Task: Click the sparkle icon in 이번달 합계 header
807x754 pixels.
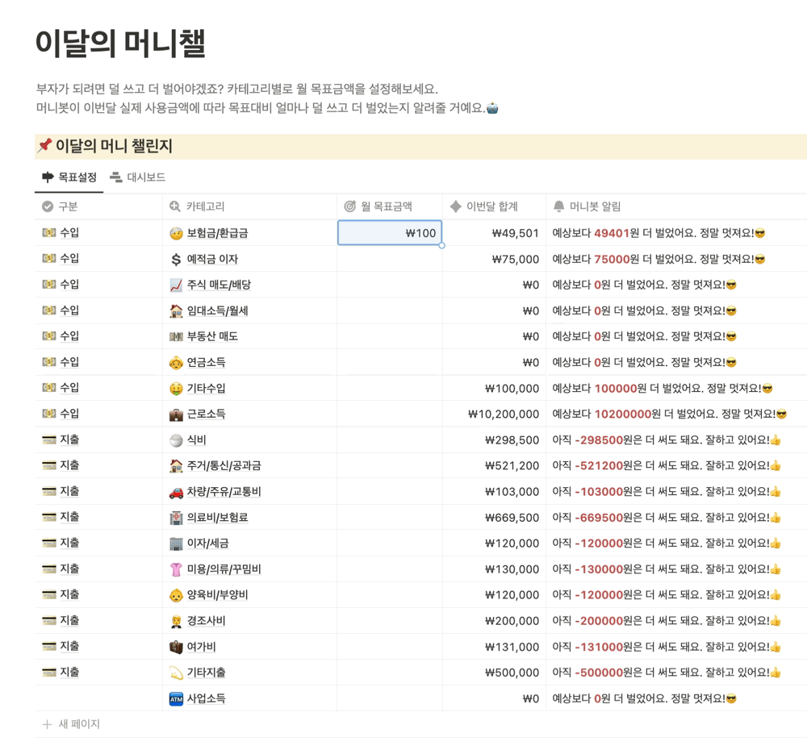Action: (455, 206)
